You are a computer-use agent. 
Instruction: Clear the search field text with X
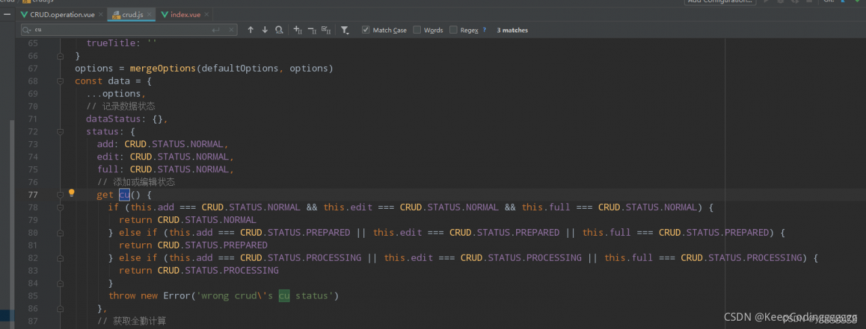point(230,30)
